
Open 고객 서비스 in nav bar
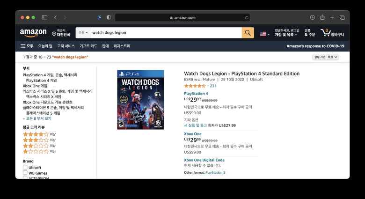coord(66,46)
